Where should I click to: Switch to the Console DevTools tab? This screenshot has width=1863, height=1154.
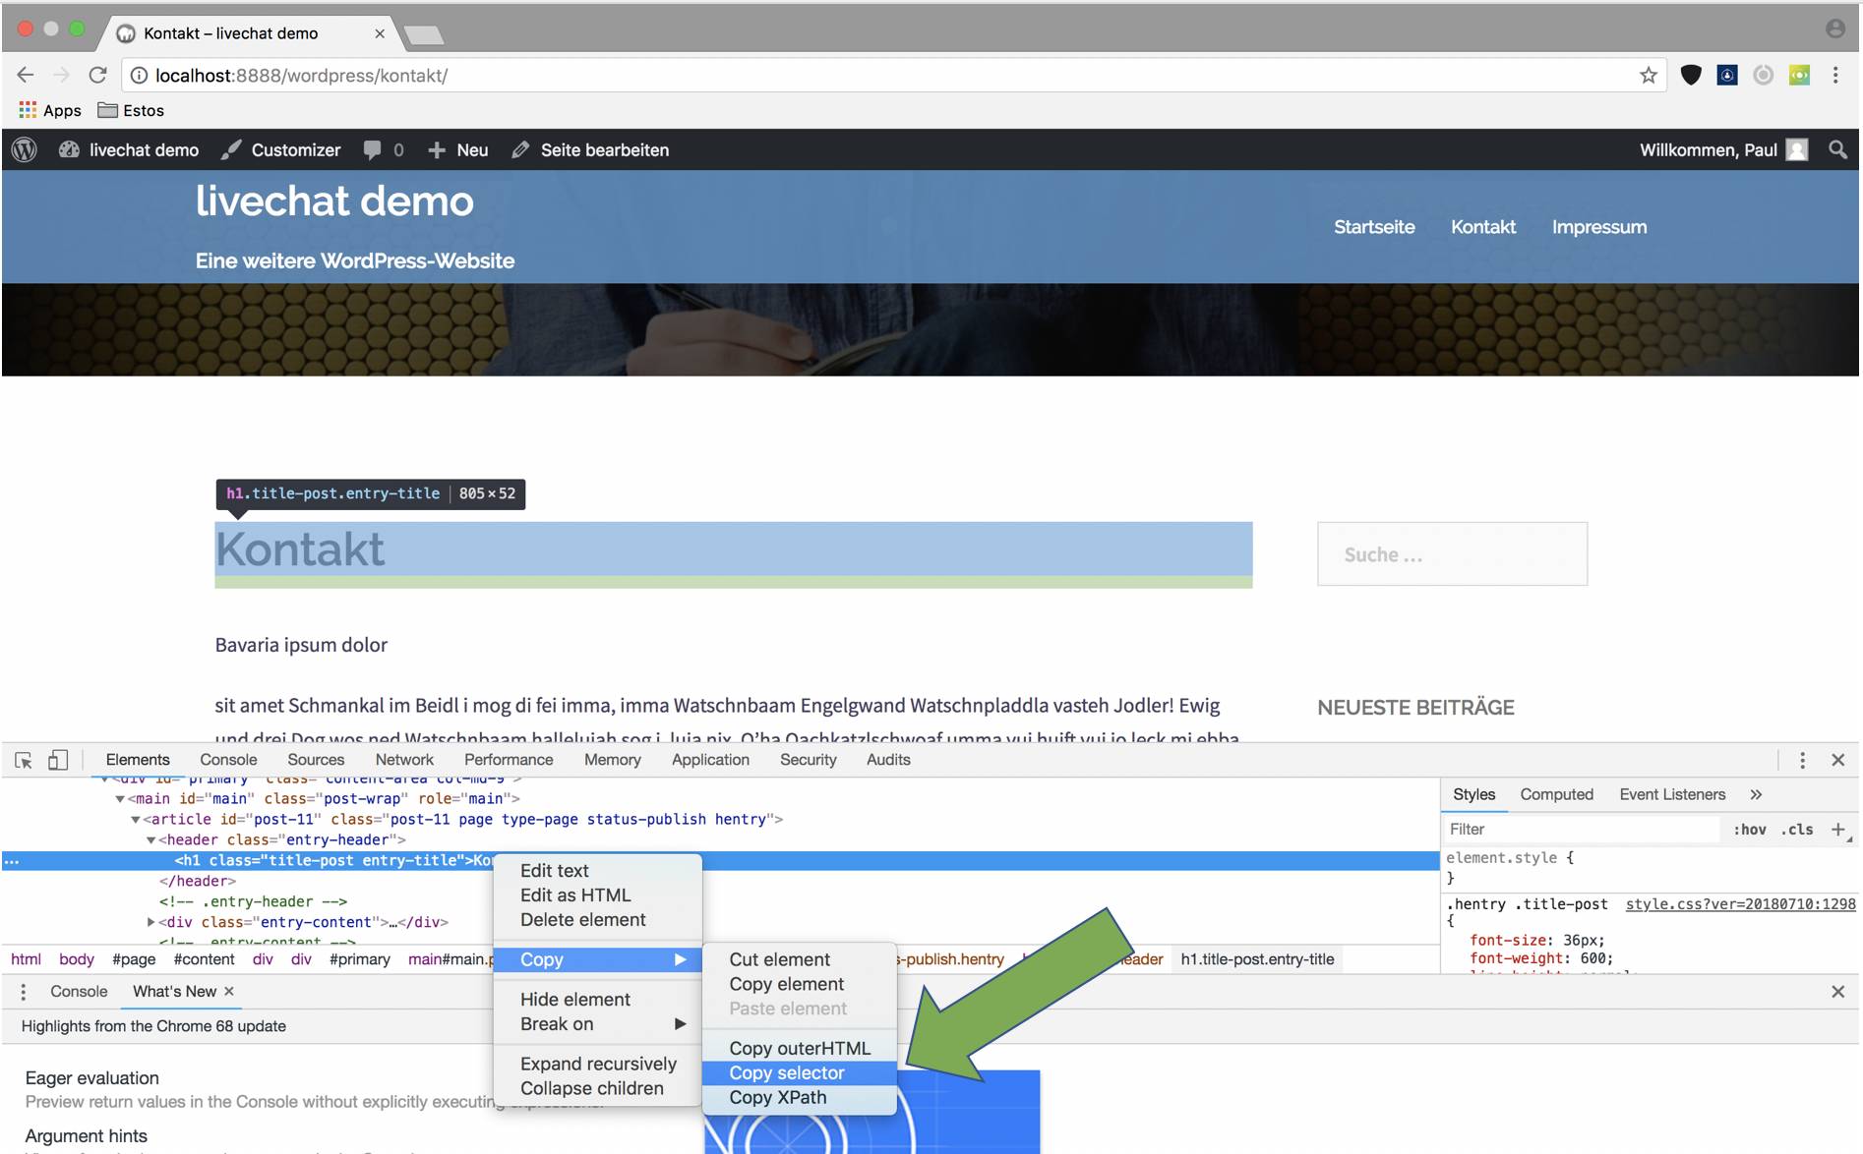pos(228,760)
